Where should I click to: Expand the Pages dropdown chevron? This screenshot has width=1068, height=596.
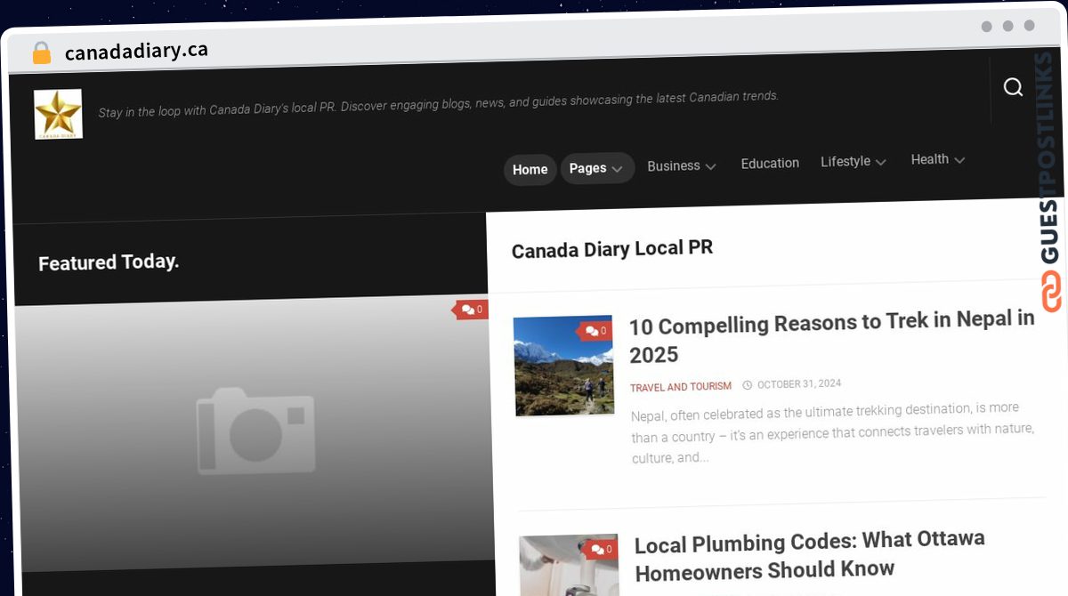(617, 169)
